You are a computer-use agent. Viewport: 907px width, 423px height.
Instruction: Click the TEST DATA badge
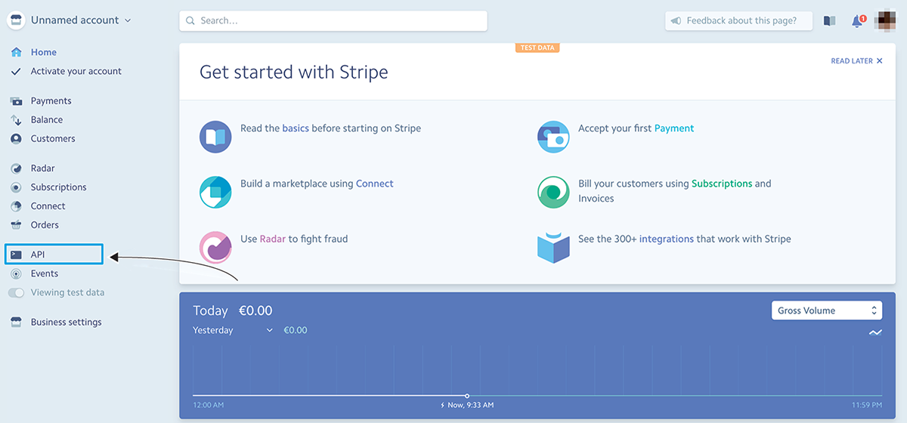click(x=537, y=48)
